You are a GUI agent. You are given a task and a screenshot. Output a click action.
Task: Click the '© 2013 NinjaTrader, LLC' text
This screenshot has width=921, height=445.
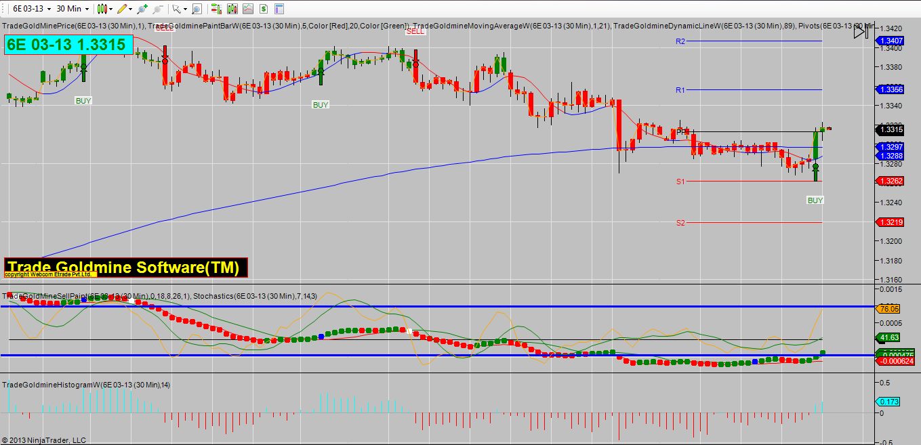(x=44, y=440)
